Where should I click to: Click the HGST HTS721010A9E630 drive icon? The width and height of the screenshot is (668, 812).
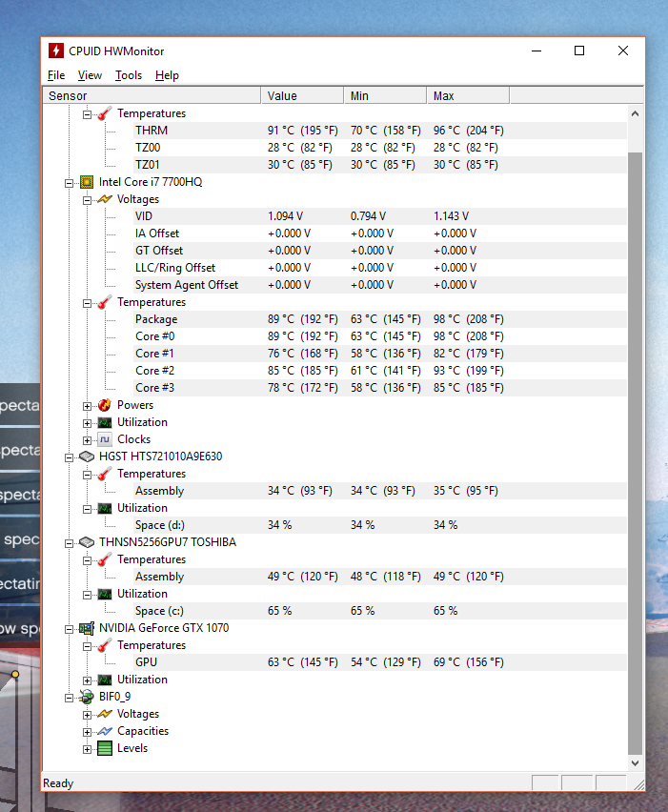87,457
